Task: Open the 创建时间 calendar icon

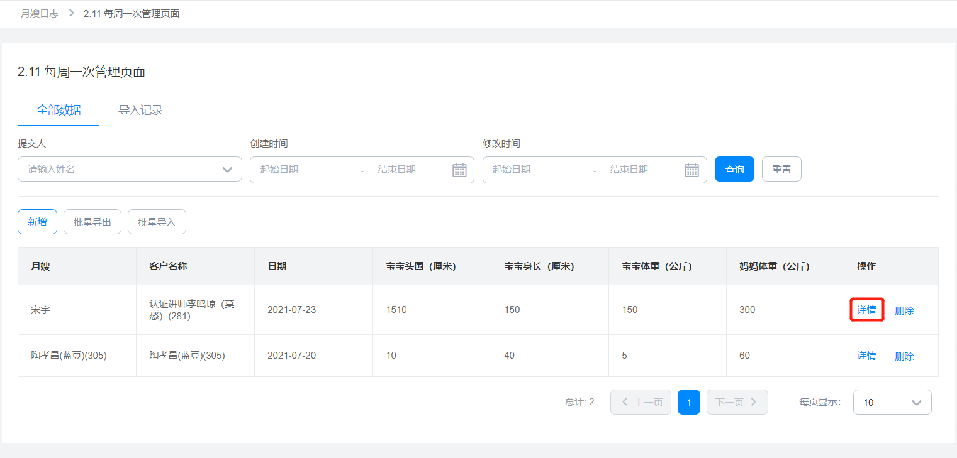Action: (x=459, y=170)
